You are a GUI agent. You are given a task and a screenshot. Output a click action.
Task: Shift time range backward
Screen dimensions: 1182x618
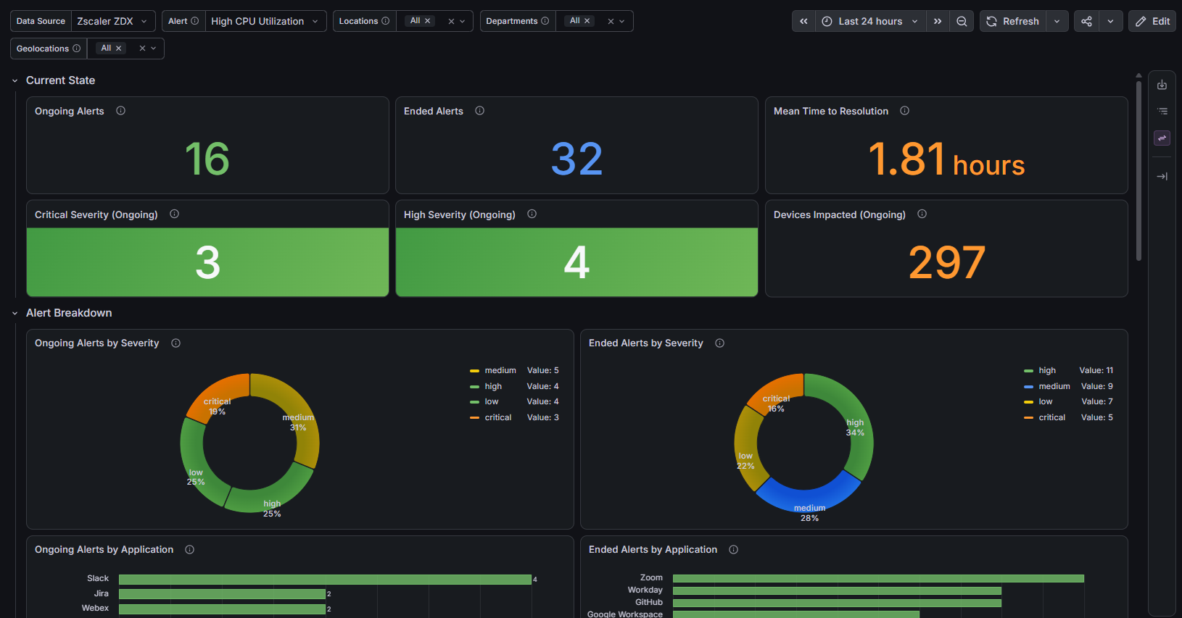803,21
